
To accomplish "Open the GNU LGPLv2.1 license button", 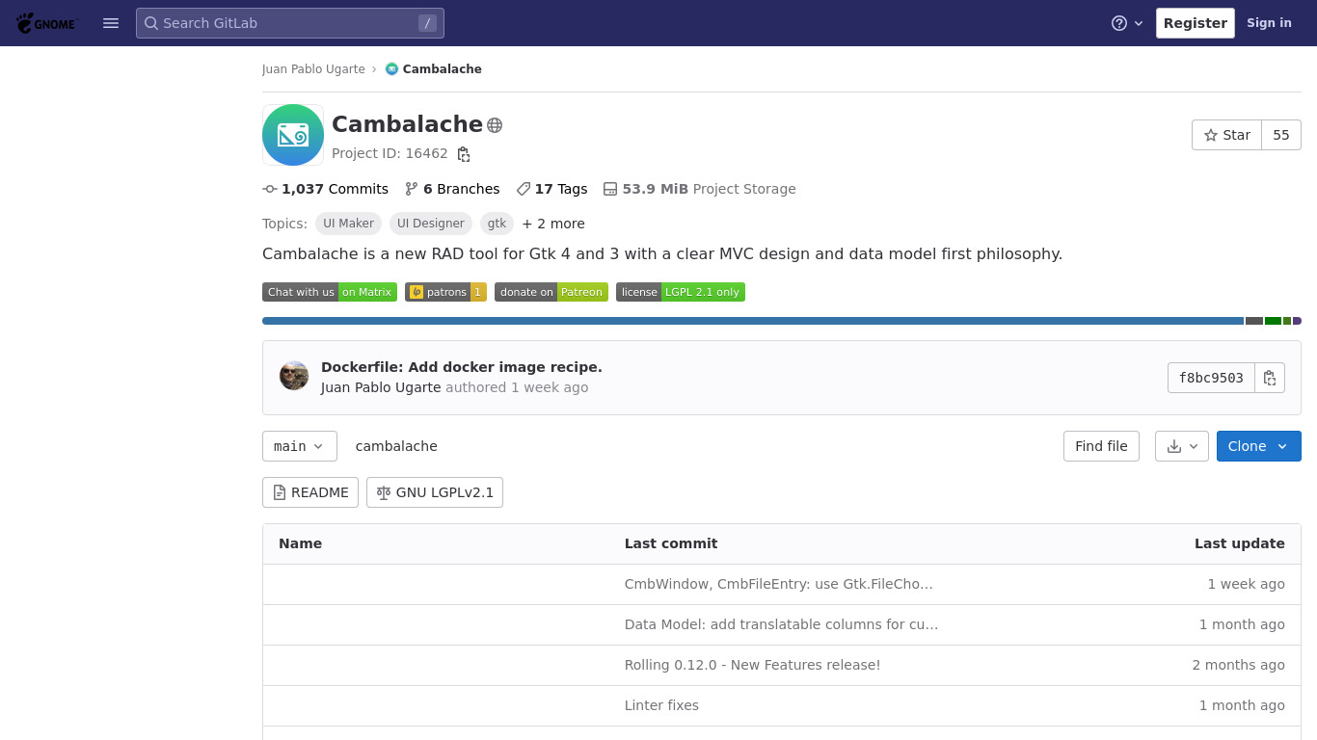I will [435, 492].
